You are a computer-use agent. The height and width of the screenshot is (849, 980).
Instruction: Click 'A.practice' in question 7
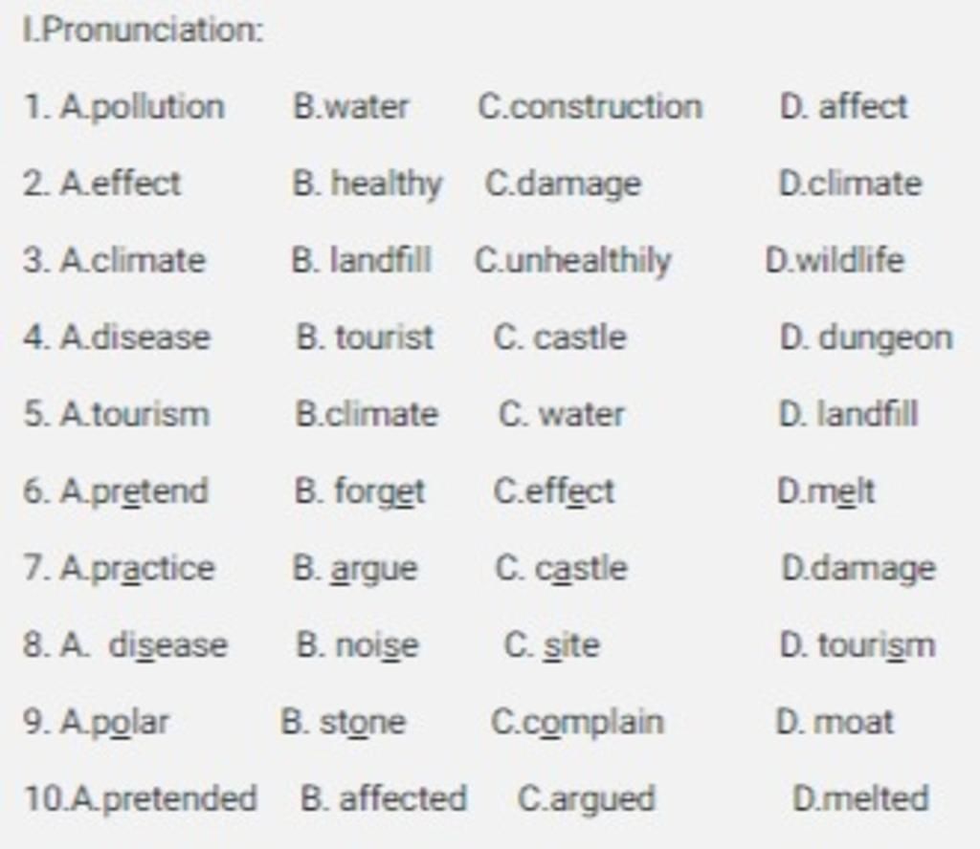coord(138,569)
